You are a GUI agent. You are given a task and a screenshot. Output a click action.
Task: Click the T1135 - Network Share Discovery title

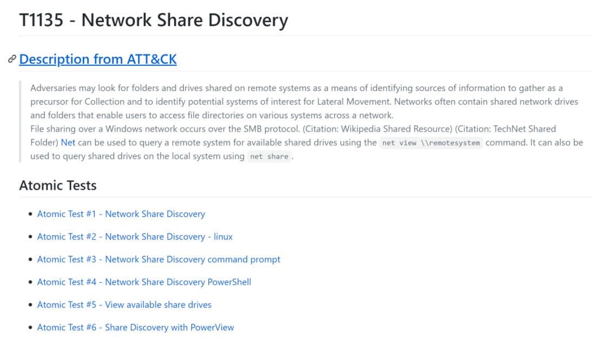coord(154,20)
